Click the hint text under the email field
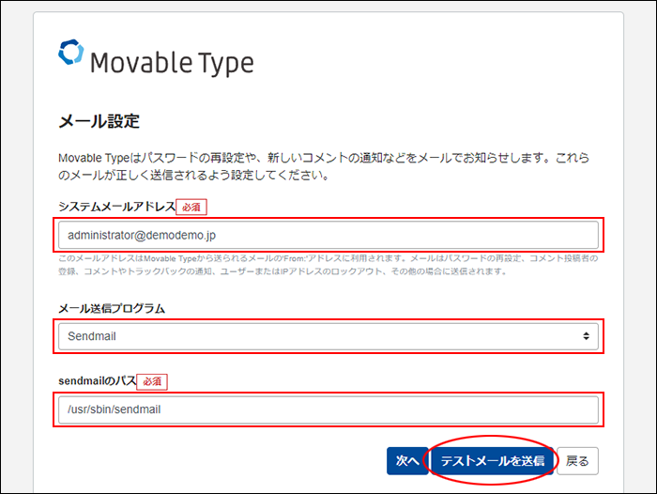The width and height of the screenshot is (657, 494). [x=328, y=265]
